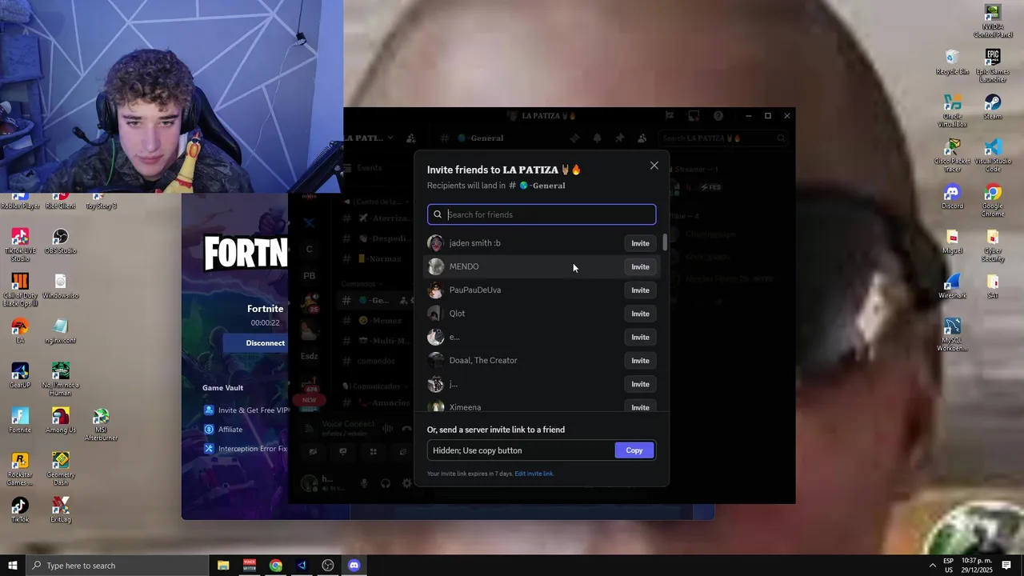The image size is (1024, 576).
Task: Select MySQL Workbench desktop icon
Action: click(952, 335)
